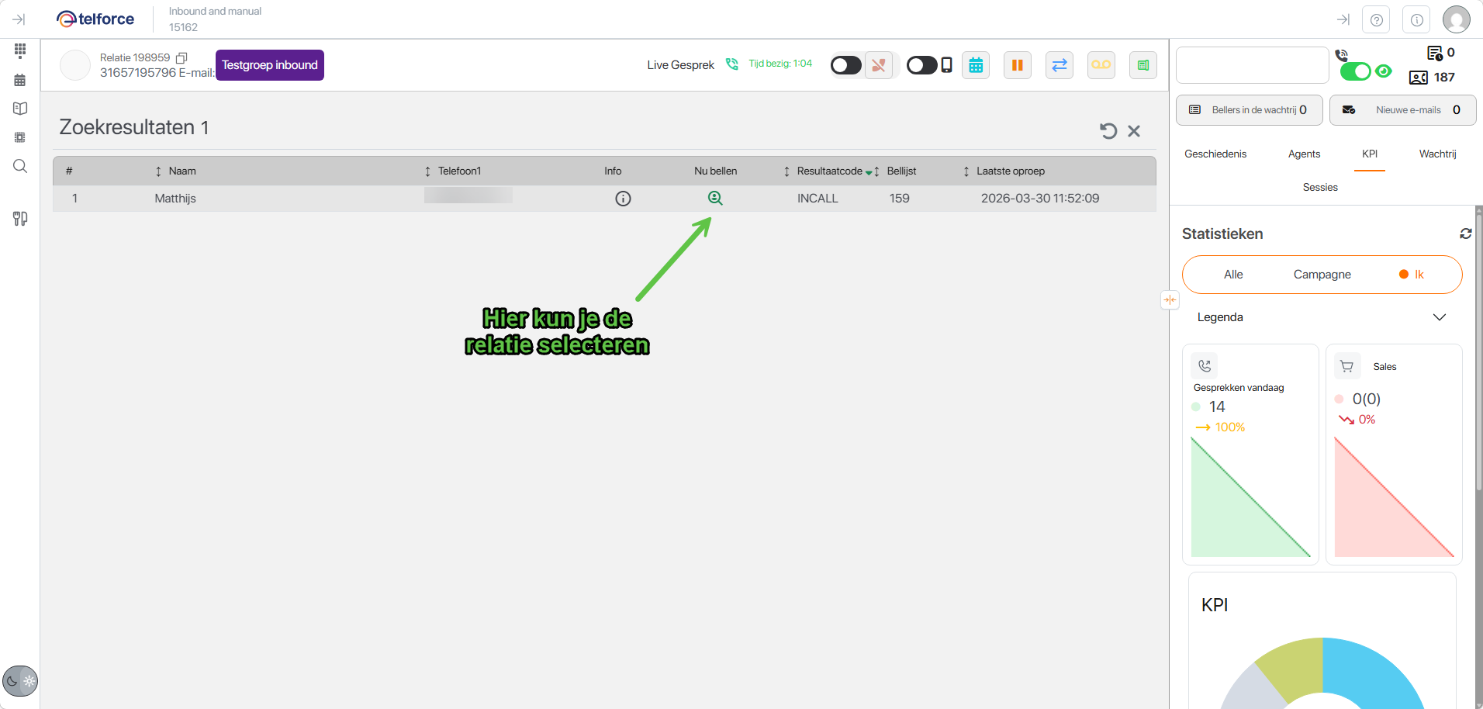Turn off the green availability toggle
This screenshot has height=709, width=1483.
1355,71
